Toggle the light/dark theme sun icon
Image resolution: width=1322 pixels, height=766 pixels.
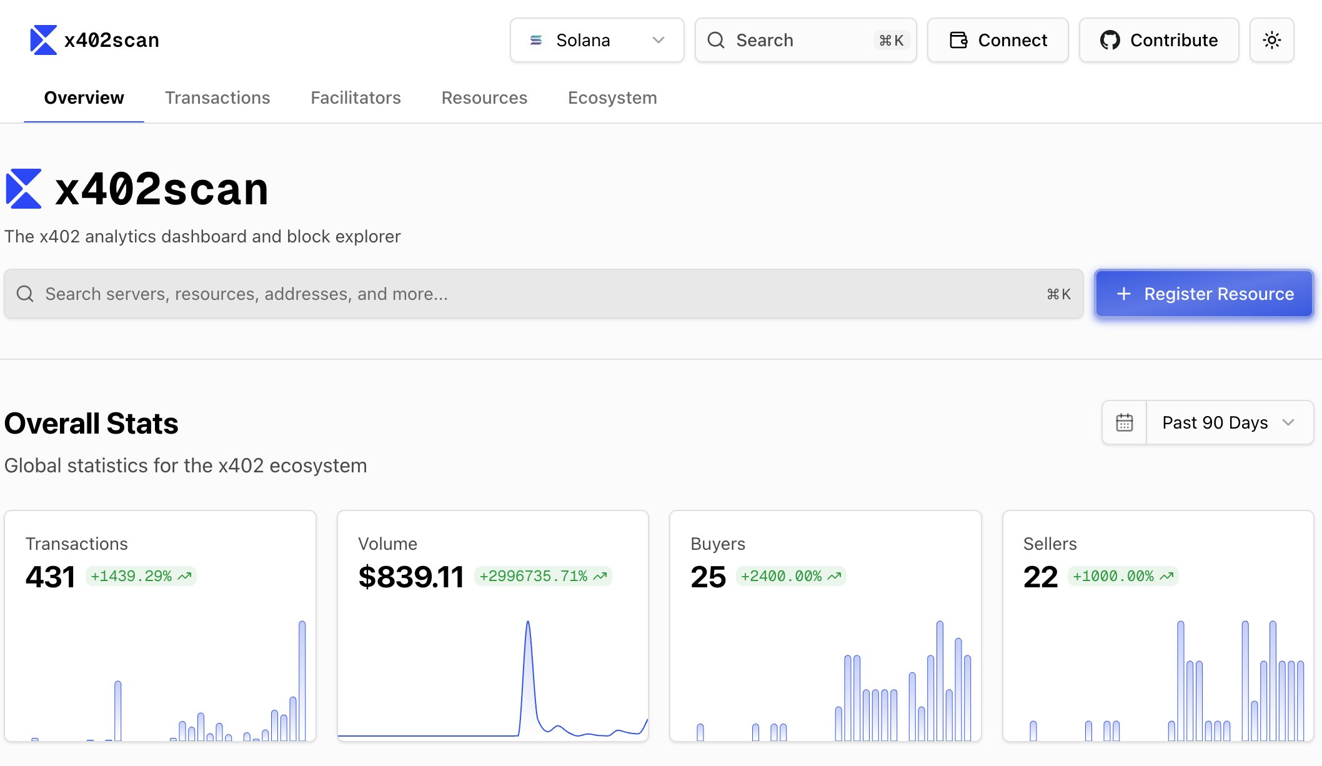pyautogui.click(x=1271, y=40)
